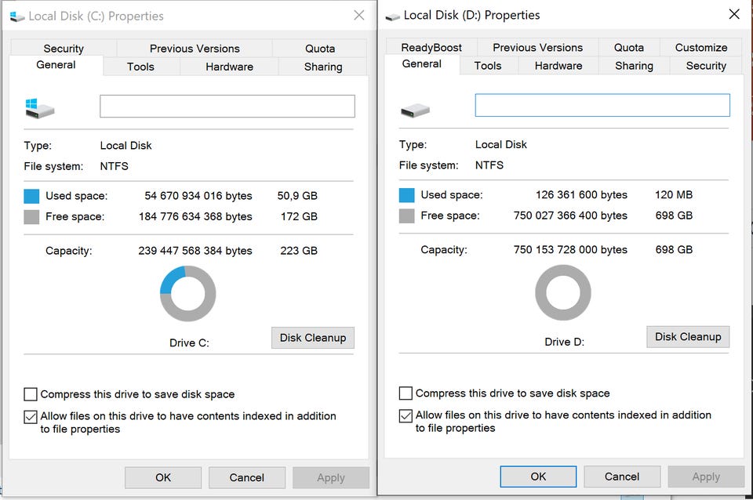Run Disk Cleanup for Drive C

click(313, 338)
